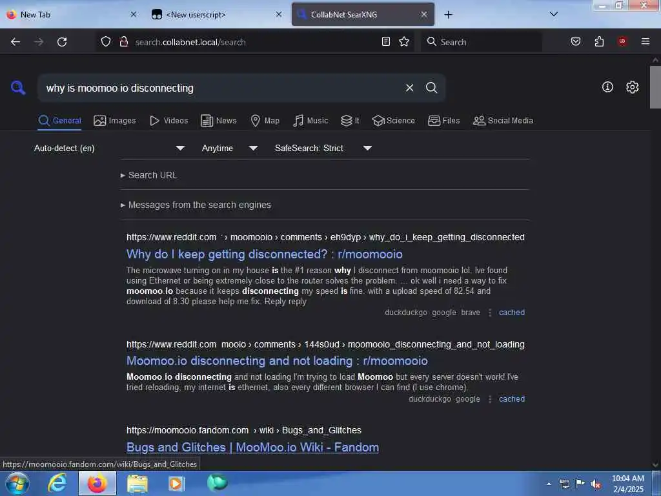Open Bugs and Glitches Fandom wiki link
This screenshot has height=496, width=661.
pos(252,447)
